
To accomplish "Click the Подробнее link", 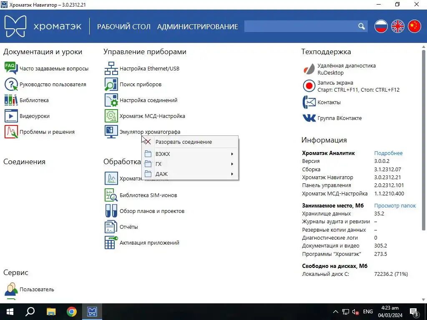I will [x=388, y=153].
